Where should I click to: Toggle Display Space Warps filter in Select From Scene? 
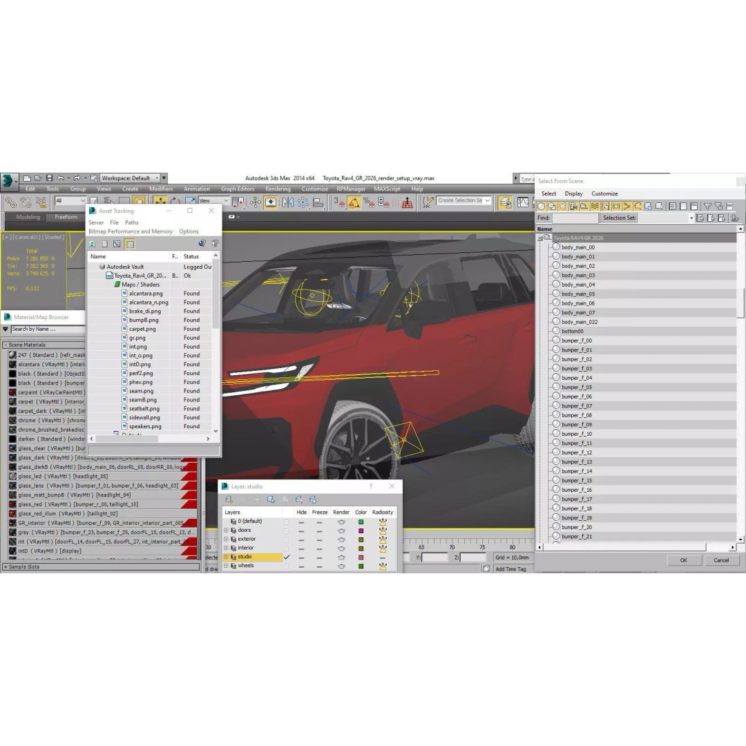tap(595, 206)
